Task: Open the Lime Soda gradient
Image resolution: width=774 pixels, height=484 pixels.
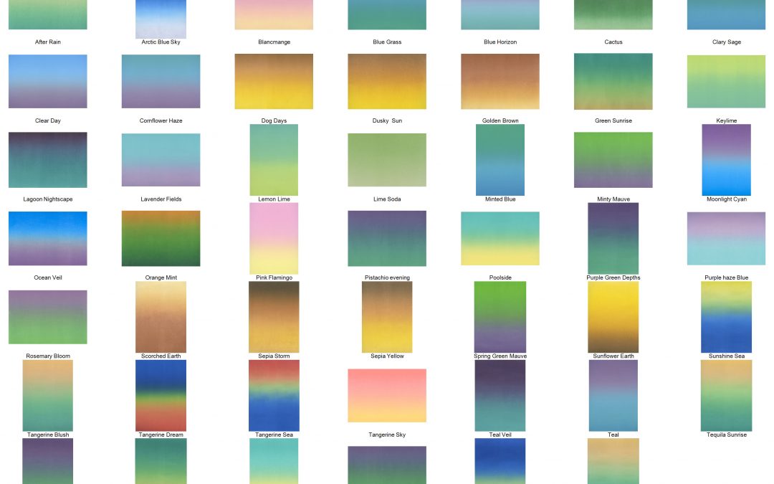Action: [387, 159]
